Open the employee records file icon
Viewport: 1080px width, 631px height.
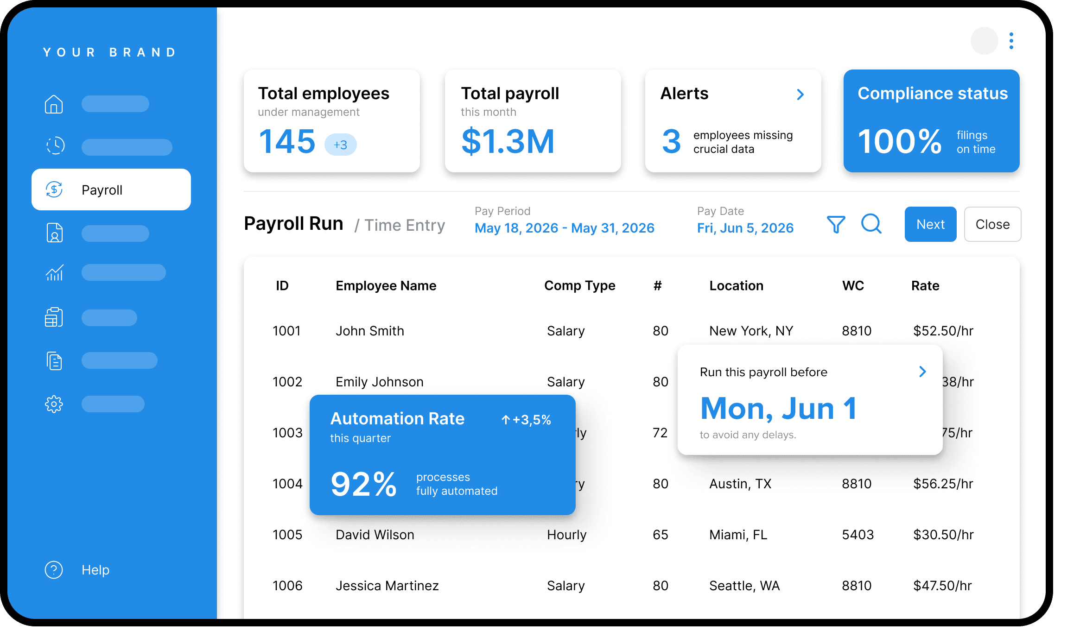tap(54, 232)
